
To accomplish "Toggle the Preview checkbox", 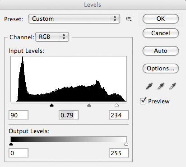I will [143, 101].
